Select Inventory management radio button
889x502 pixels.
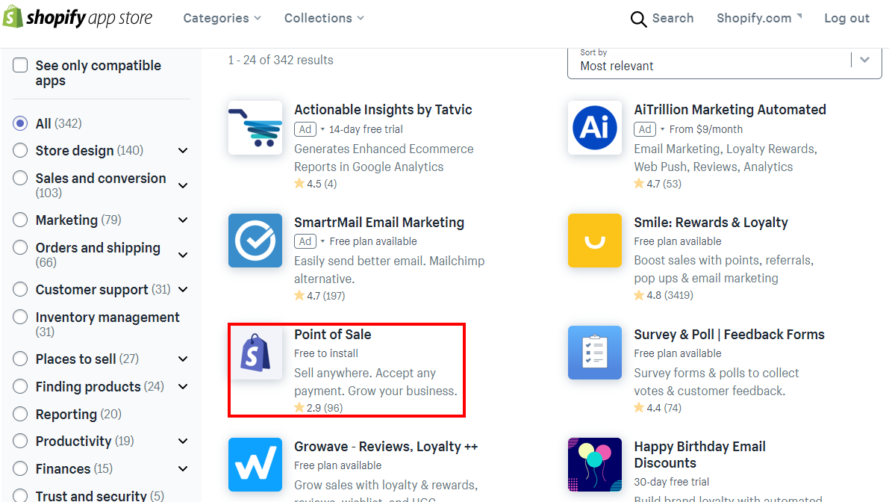coord(20,317)
